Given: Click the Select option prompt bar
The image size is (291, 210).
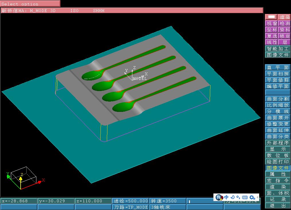Looking at the screenshot, I should tap(30, 4).
